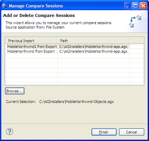This screenshot has height=141, width=149.
Task: Click path cell of MobileNorthwind row
Action: pos(93,51)
